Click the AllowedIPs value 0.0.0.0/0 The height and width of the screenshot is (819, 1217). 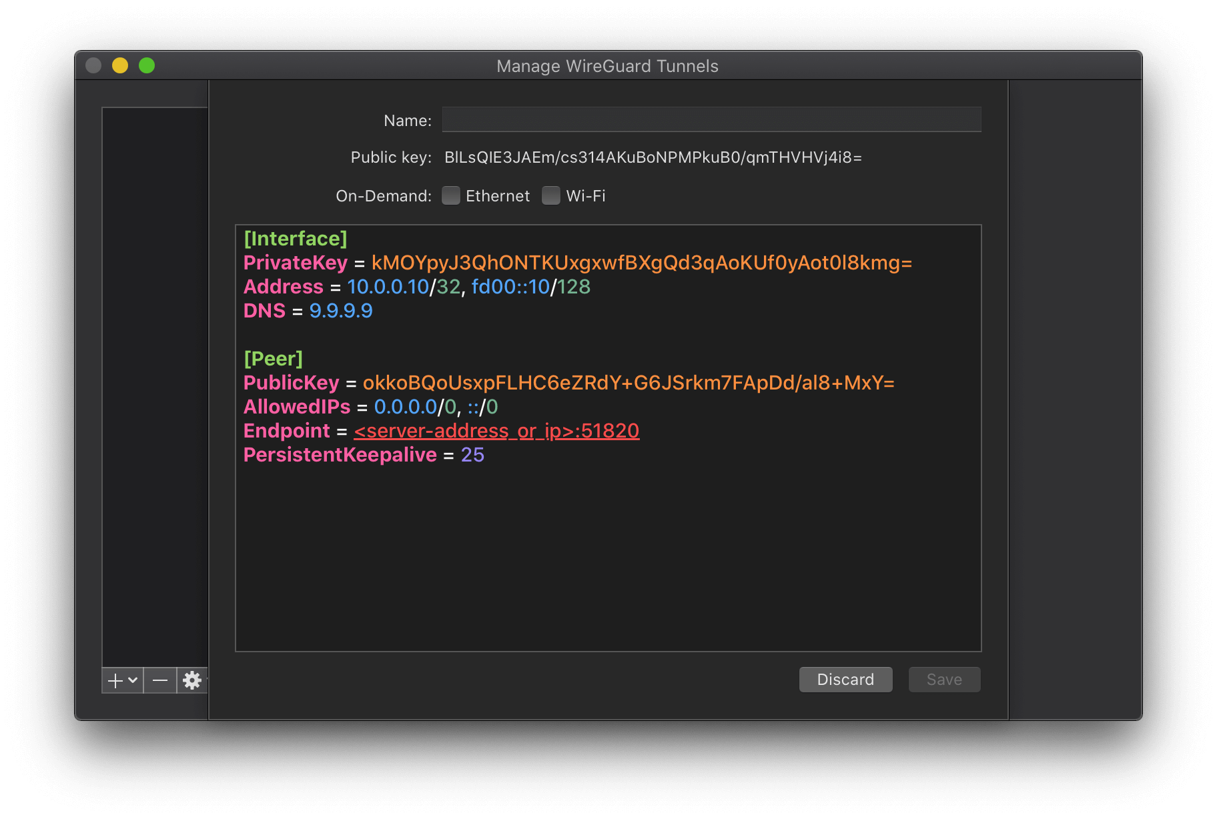415,407
